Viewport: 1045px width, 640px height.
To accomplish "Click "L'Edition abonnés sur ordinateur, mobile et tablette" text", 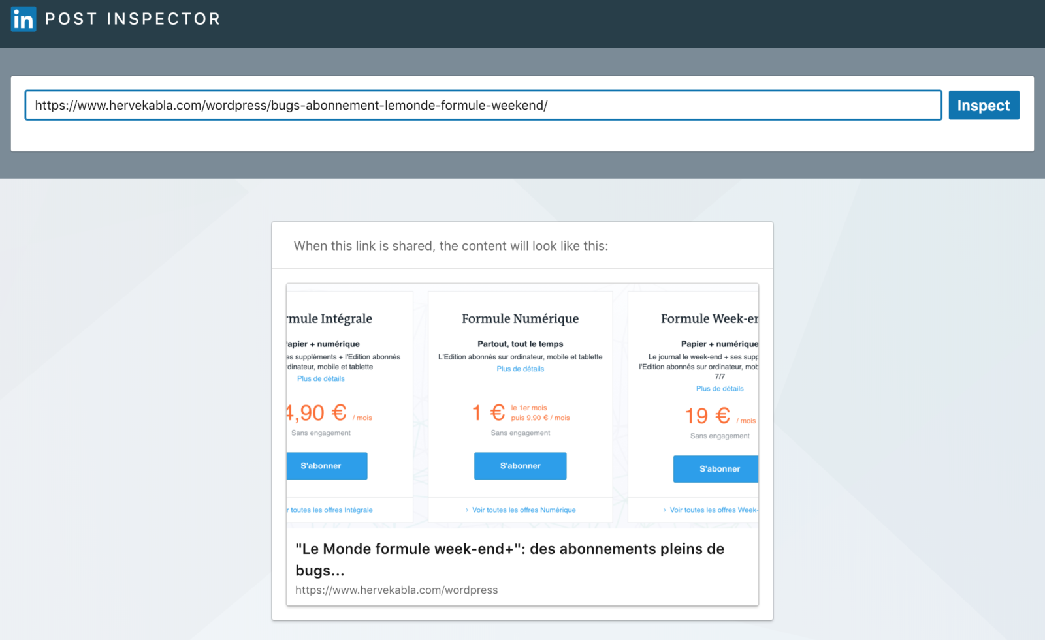I will pos(520,357).
